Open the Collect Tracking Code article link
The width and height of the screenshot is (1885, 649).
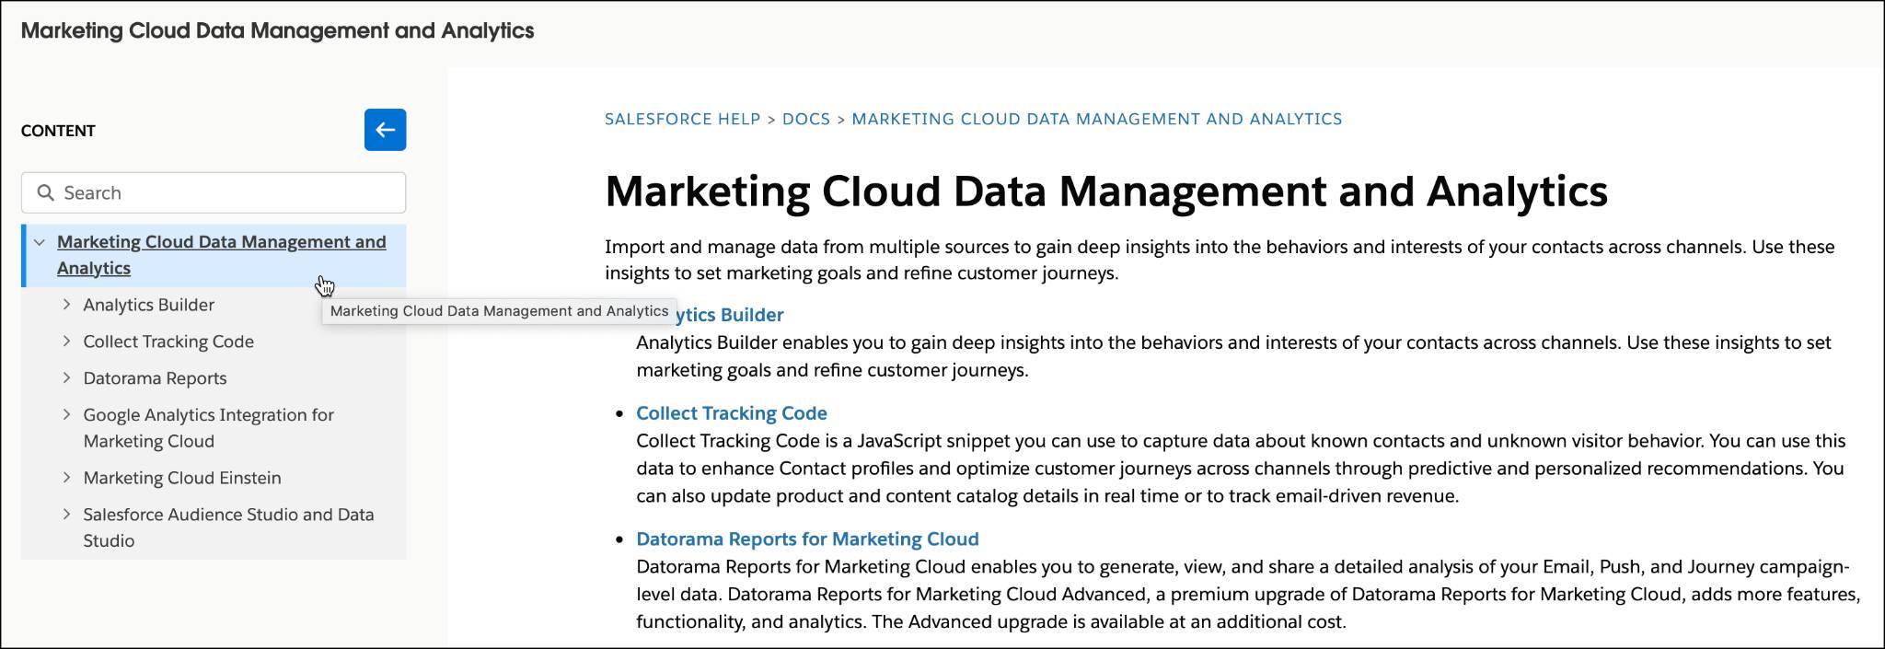pos(732,413)
